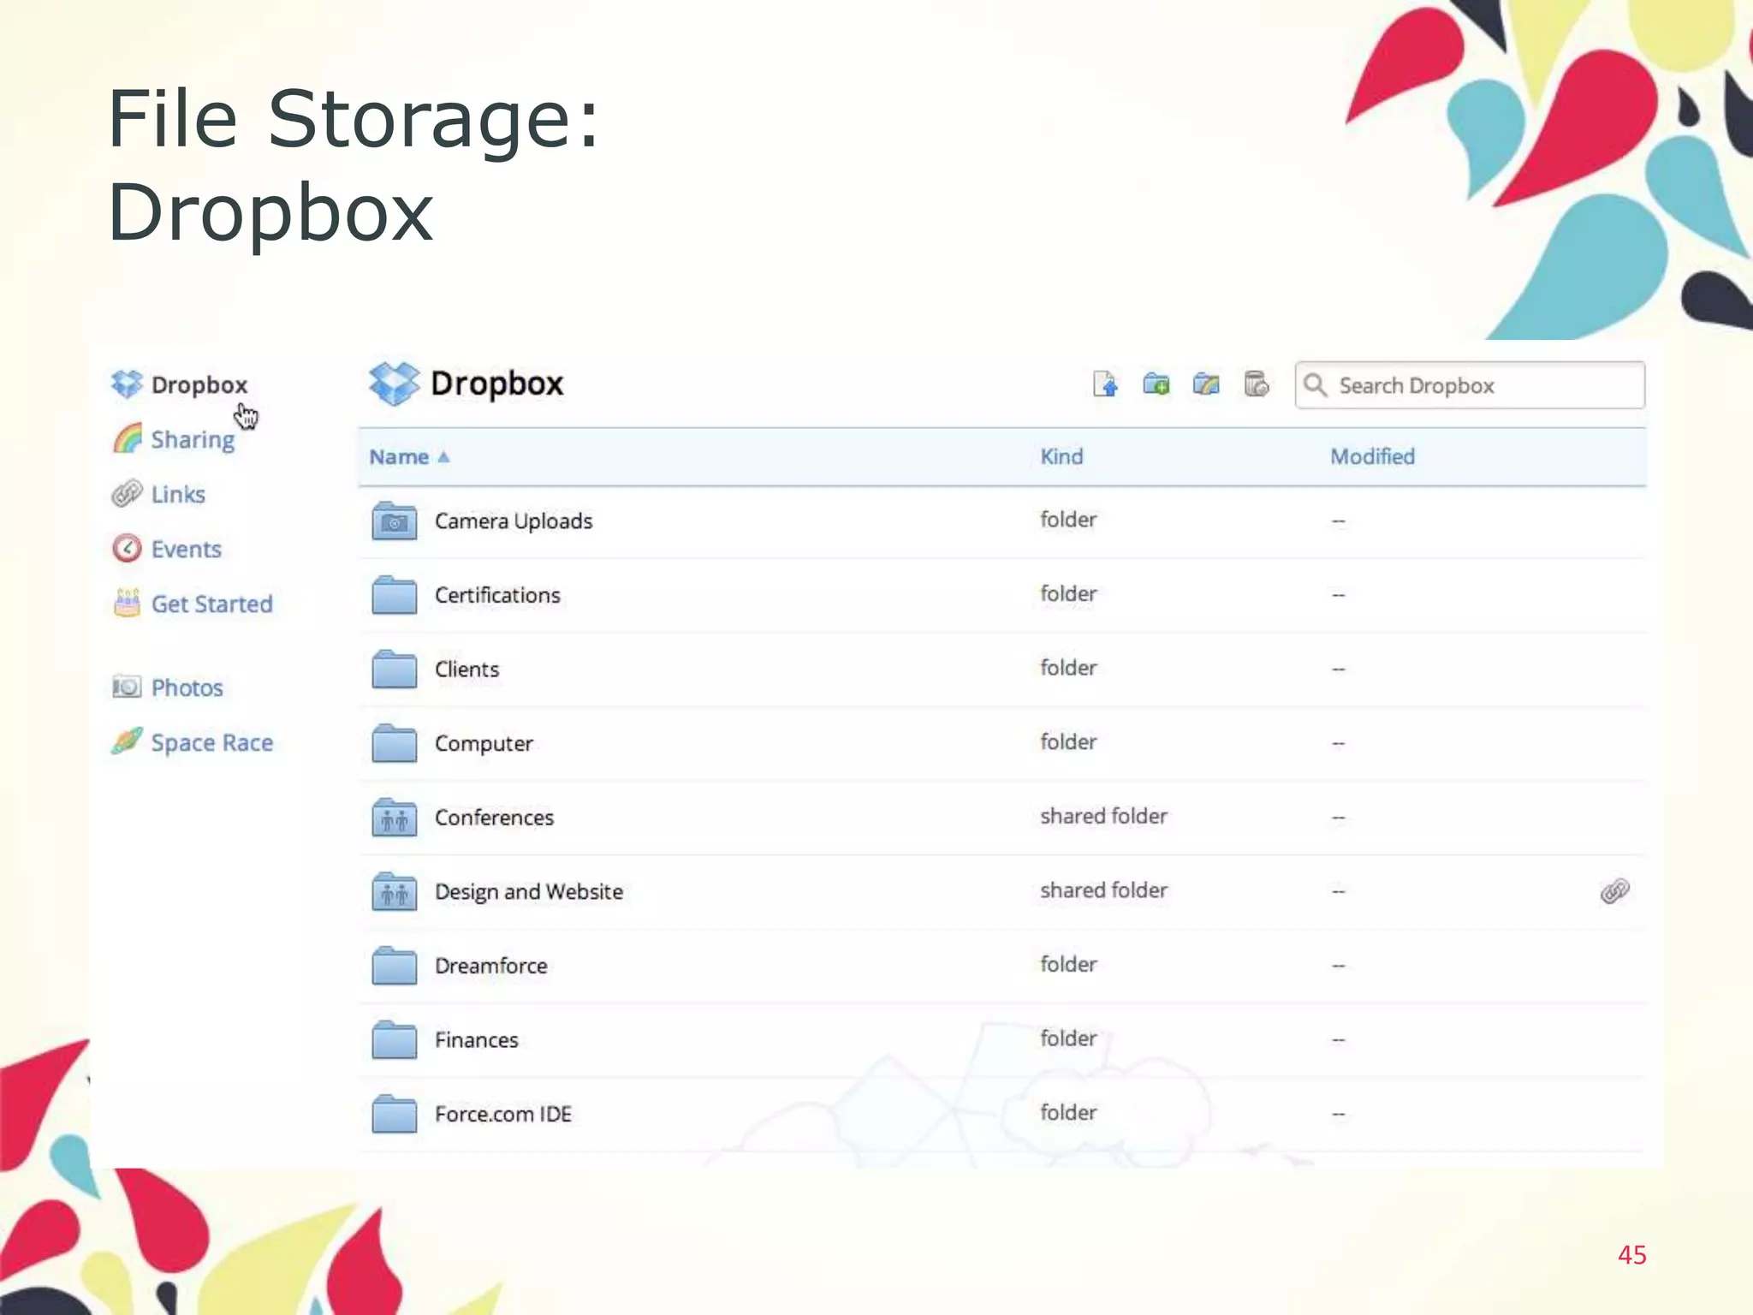Screen dimensions: 1753x1315
Task: Click the Upload file toolbar icon
Action: point(1105,384)
